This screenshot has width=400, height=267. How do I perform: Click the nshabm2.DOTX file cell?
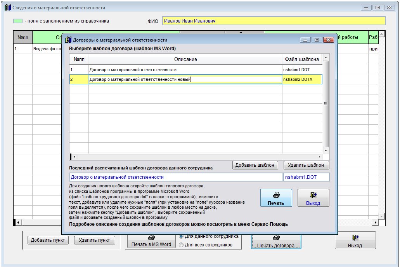tap(301, 80)
